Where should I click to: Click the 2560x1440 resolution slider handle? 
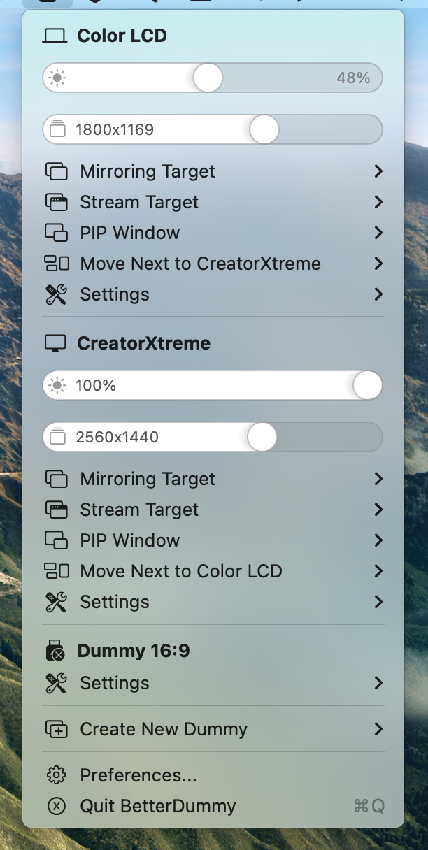coord(262,437)
